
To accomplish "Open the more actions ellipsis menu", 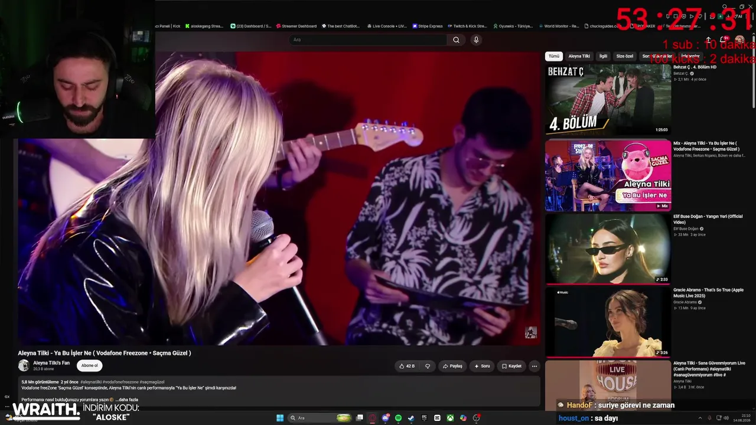I will [534, 366].
